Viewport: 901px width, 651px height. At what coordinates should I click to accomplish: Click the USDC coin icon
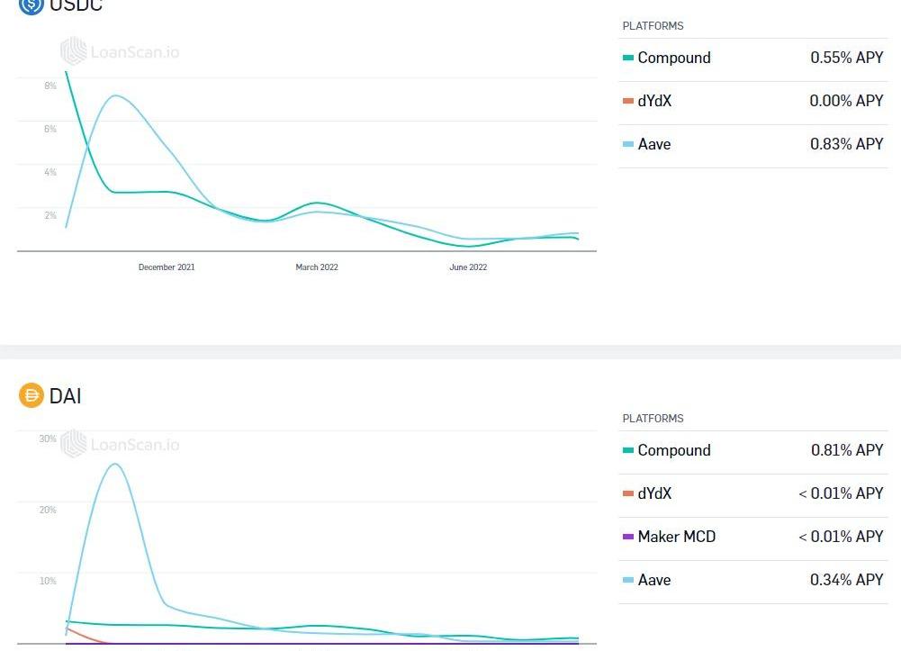pos(32,5)
